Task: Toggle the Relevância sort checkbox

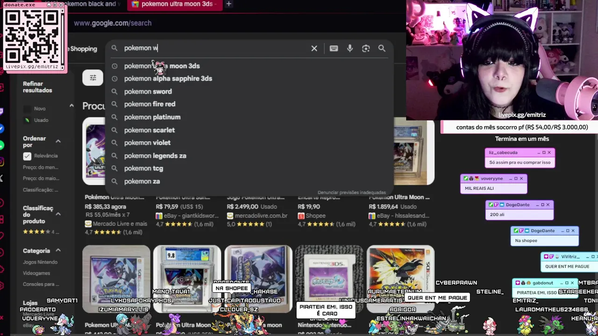Action: pyautogui.click(x=27, y=156)
